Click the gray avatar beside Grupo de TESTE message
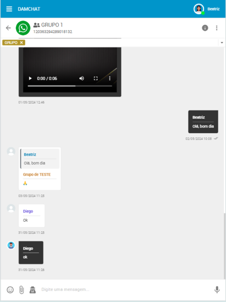Image resolution: width=226 pixels, height=302 pixels. tap(11, 151)
